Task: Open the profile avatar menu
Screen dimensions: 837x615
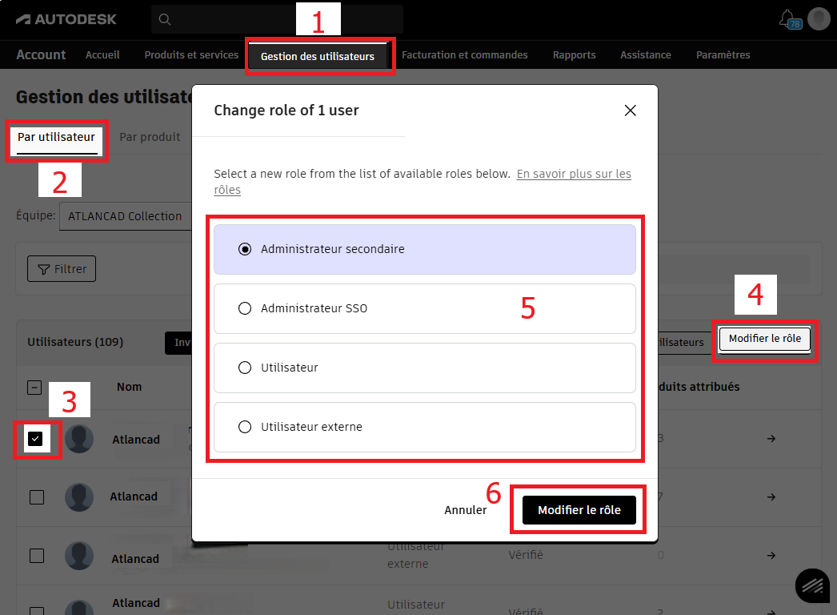Action: click(x=819, y=18)
